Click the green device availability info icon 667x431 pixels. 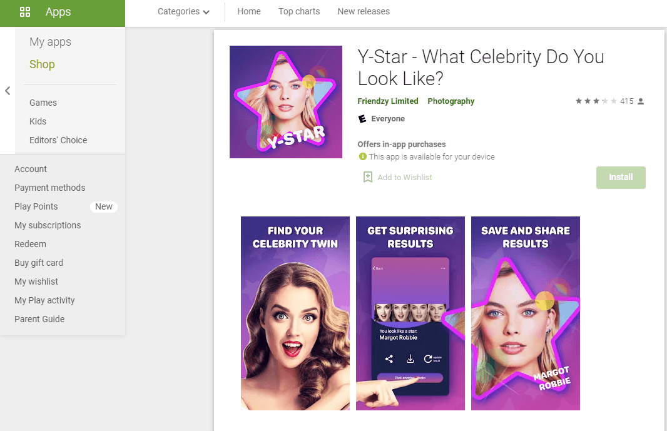363,156
